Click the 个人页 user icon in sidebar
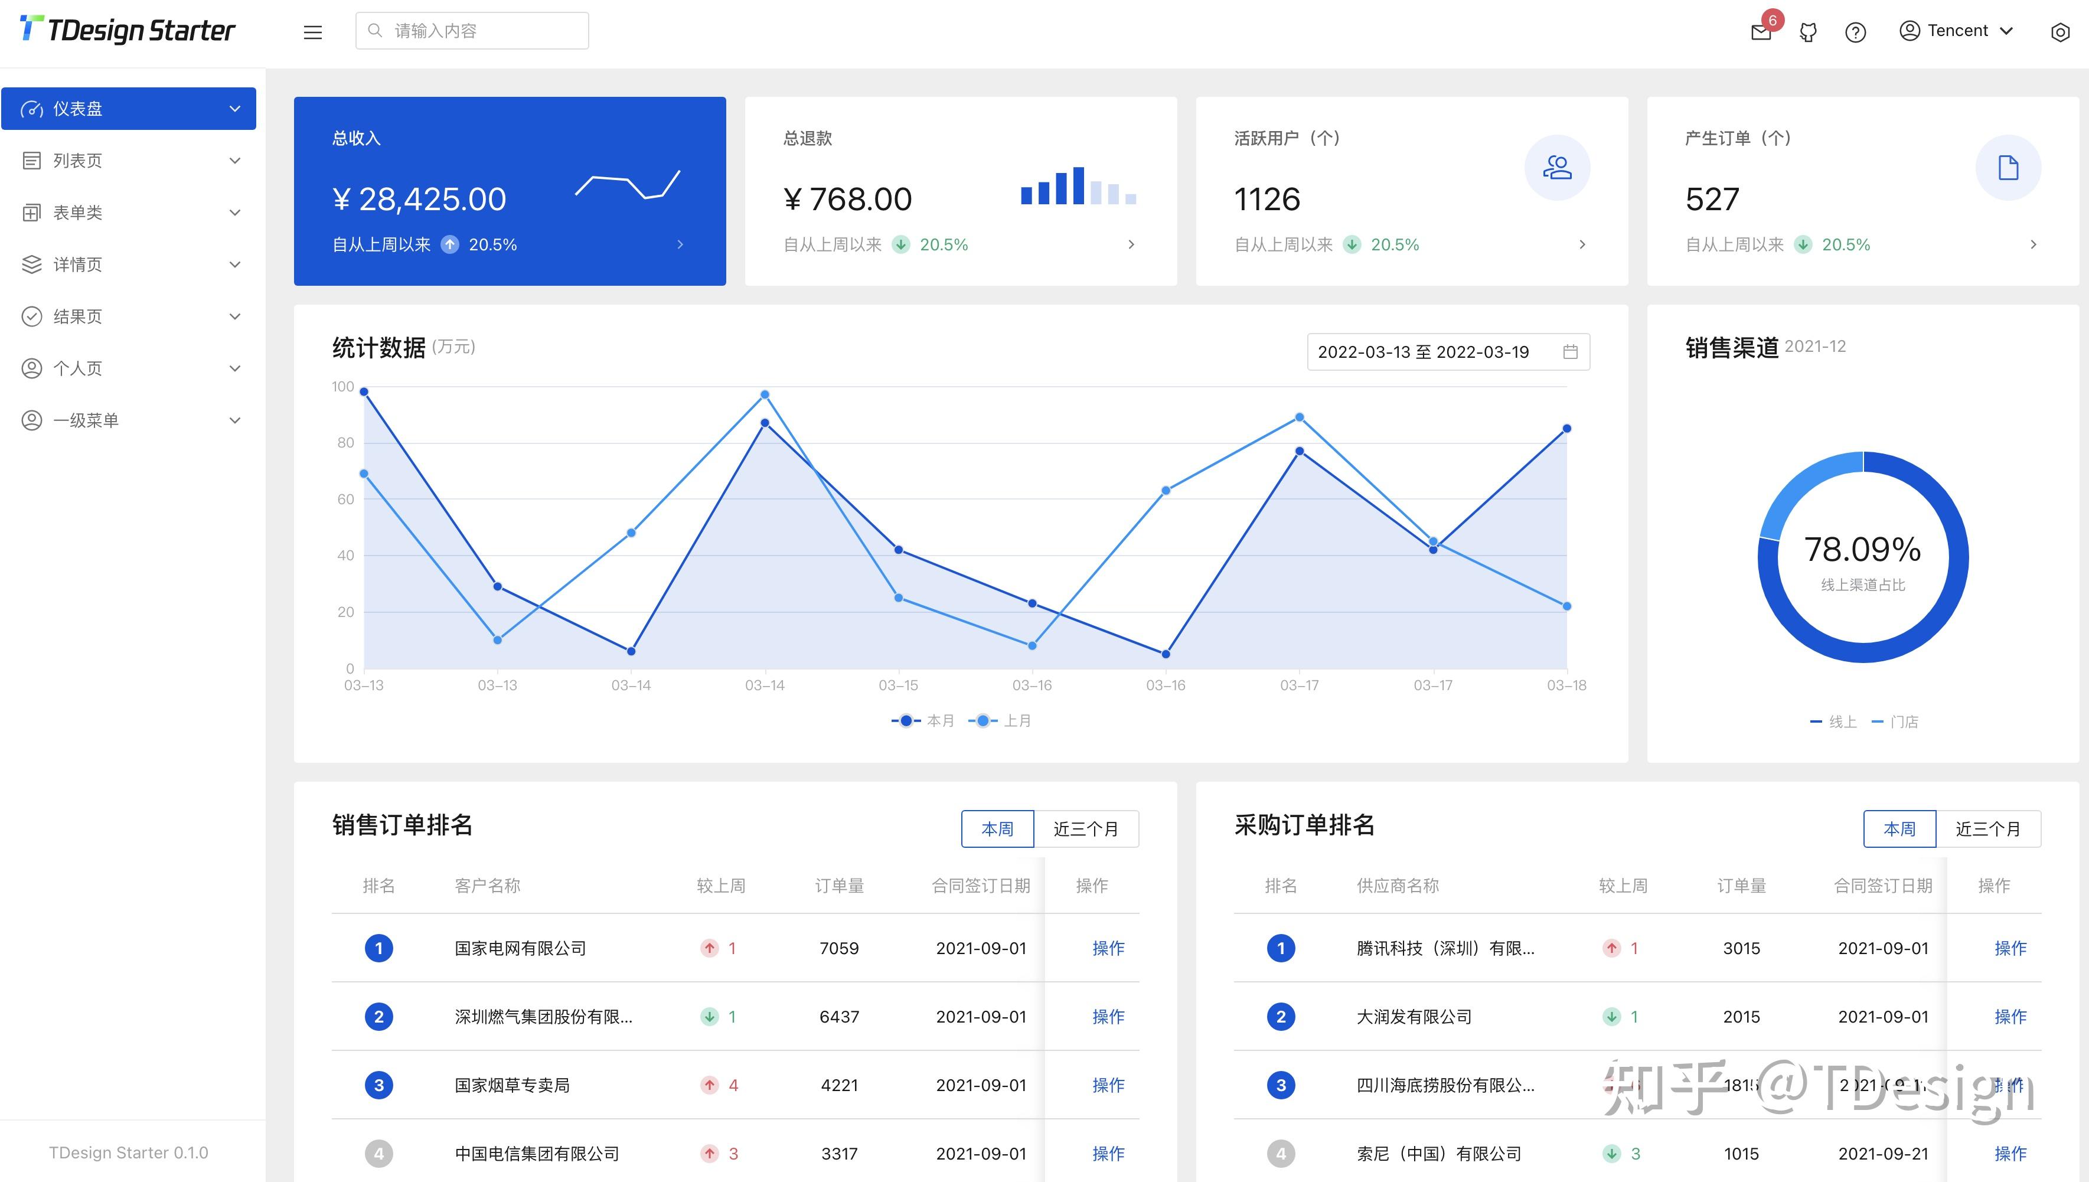 point(32,368)
